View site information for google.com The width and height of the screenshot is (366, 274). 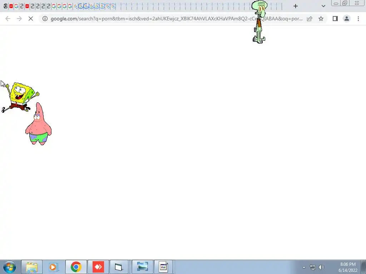tap(45, 19)
